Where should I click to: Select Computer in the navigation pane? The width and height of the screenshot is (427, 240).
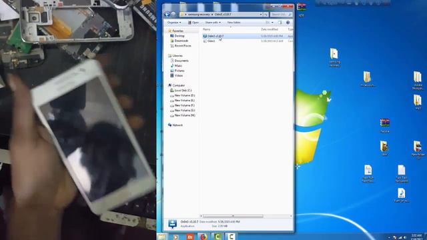[178, 85]
